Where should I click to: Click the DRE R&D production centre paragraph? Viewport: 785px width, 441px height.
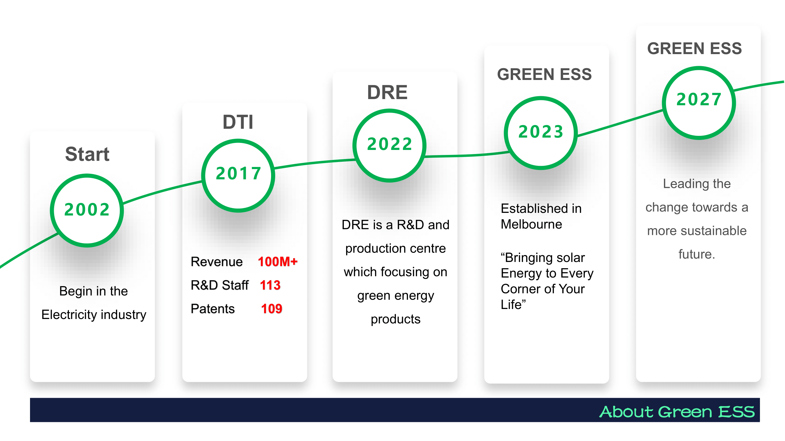pos(396,272)
